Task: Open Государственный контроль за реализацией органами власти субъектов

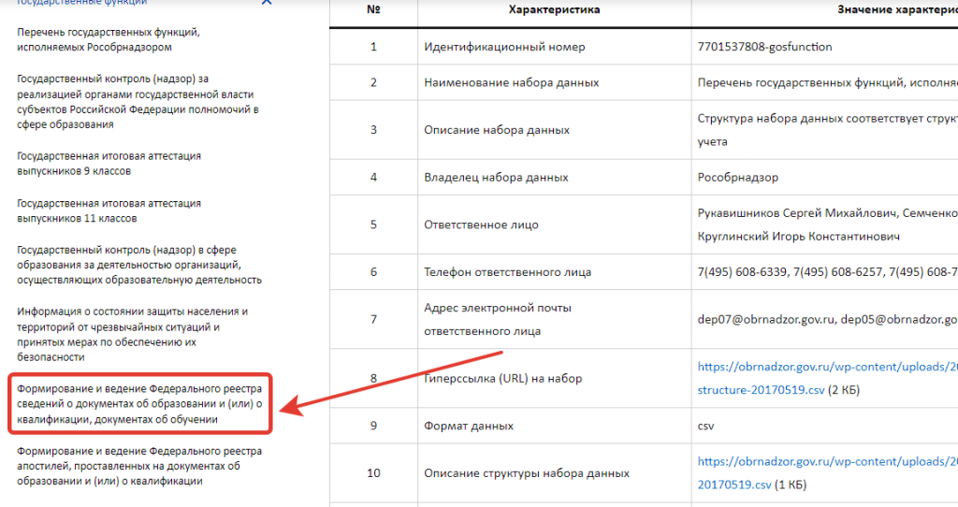Action: tap(138, 101)
